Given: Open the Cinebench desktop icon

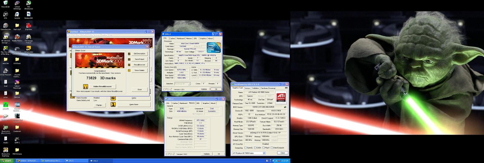Looking at the screenshot, I should point(17,127).
